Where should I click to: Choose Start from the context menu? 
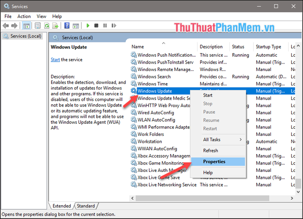208,95
